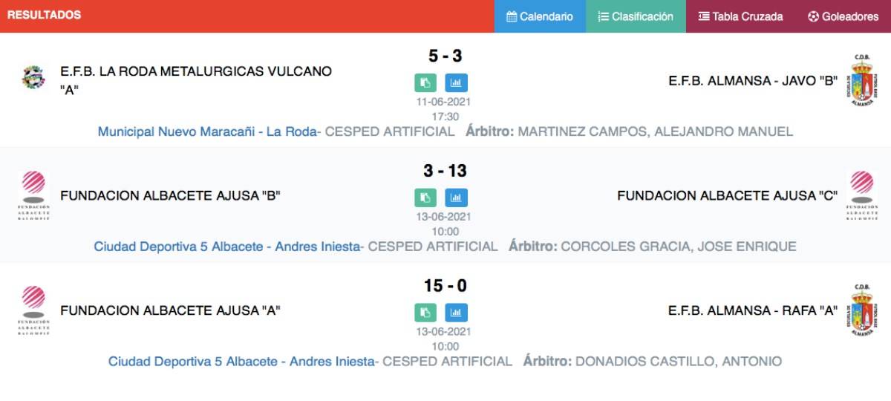Viewport: 891px width, 401px height.
Task: Open the green match report icon for the 3 - 13 game
Action: [x=425, y=198]
